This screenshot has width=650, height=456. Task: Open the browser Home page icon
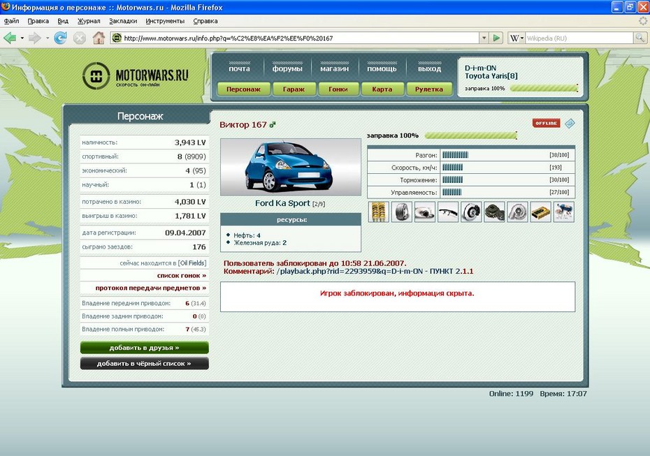click(99, 38)
